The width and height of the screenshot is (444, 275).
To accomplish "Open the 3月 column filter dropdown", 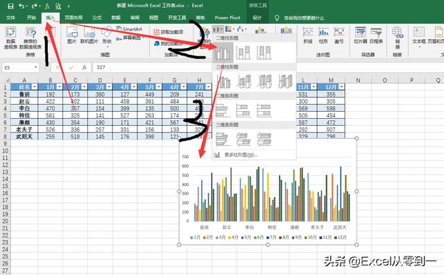I will pyautogui.click(x=109, y=87).
